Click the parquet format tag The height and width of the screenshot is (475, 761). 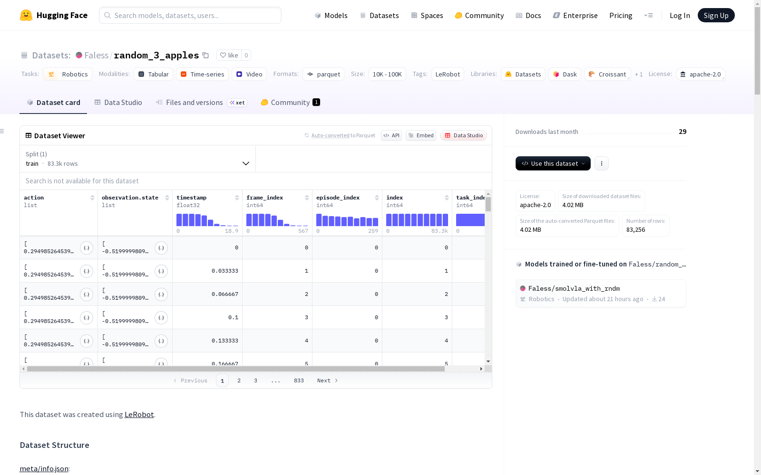[323, 74]
